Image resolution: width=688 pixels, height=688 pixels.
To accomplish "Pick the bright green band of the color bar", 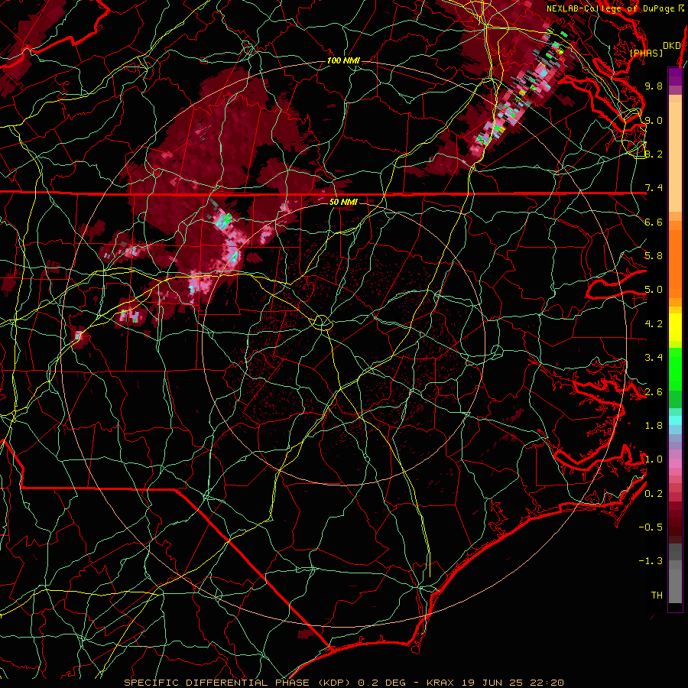I will tap(675, 368).
